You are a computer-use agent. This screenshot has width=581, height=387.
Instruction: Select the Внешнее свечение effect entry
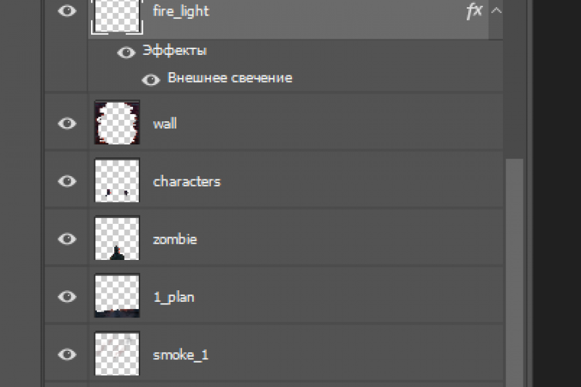click(x=230, y=78)
